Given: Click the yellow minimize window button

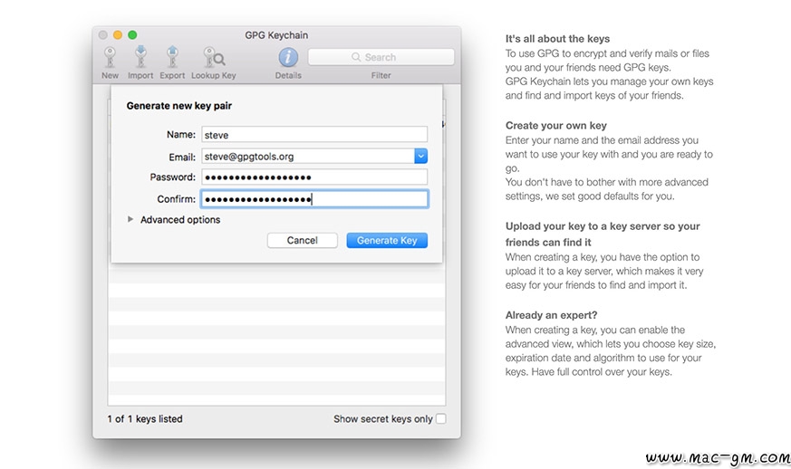Looking at the screenshot, I should click(x=118, y=34).
